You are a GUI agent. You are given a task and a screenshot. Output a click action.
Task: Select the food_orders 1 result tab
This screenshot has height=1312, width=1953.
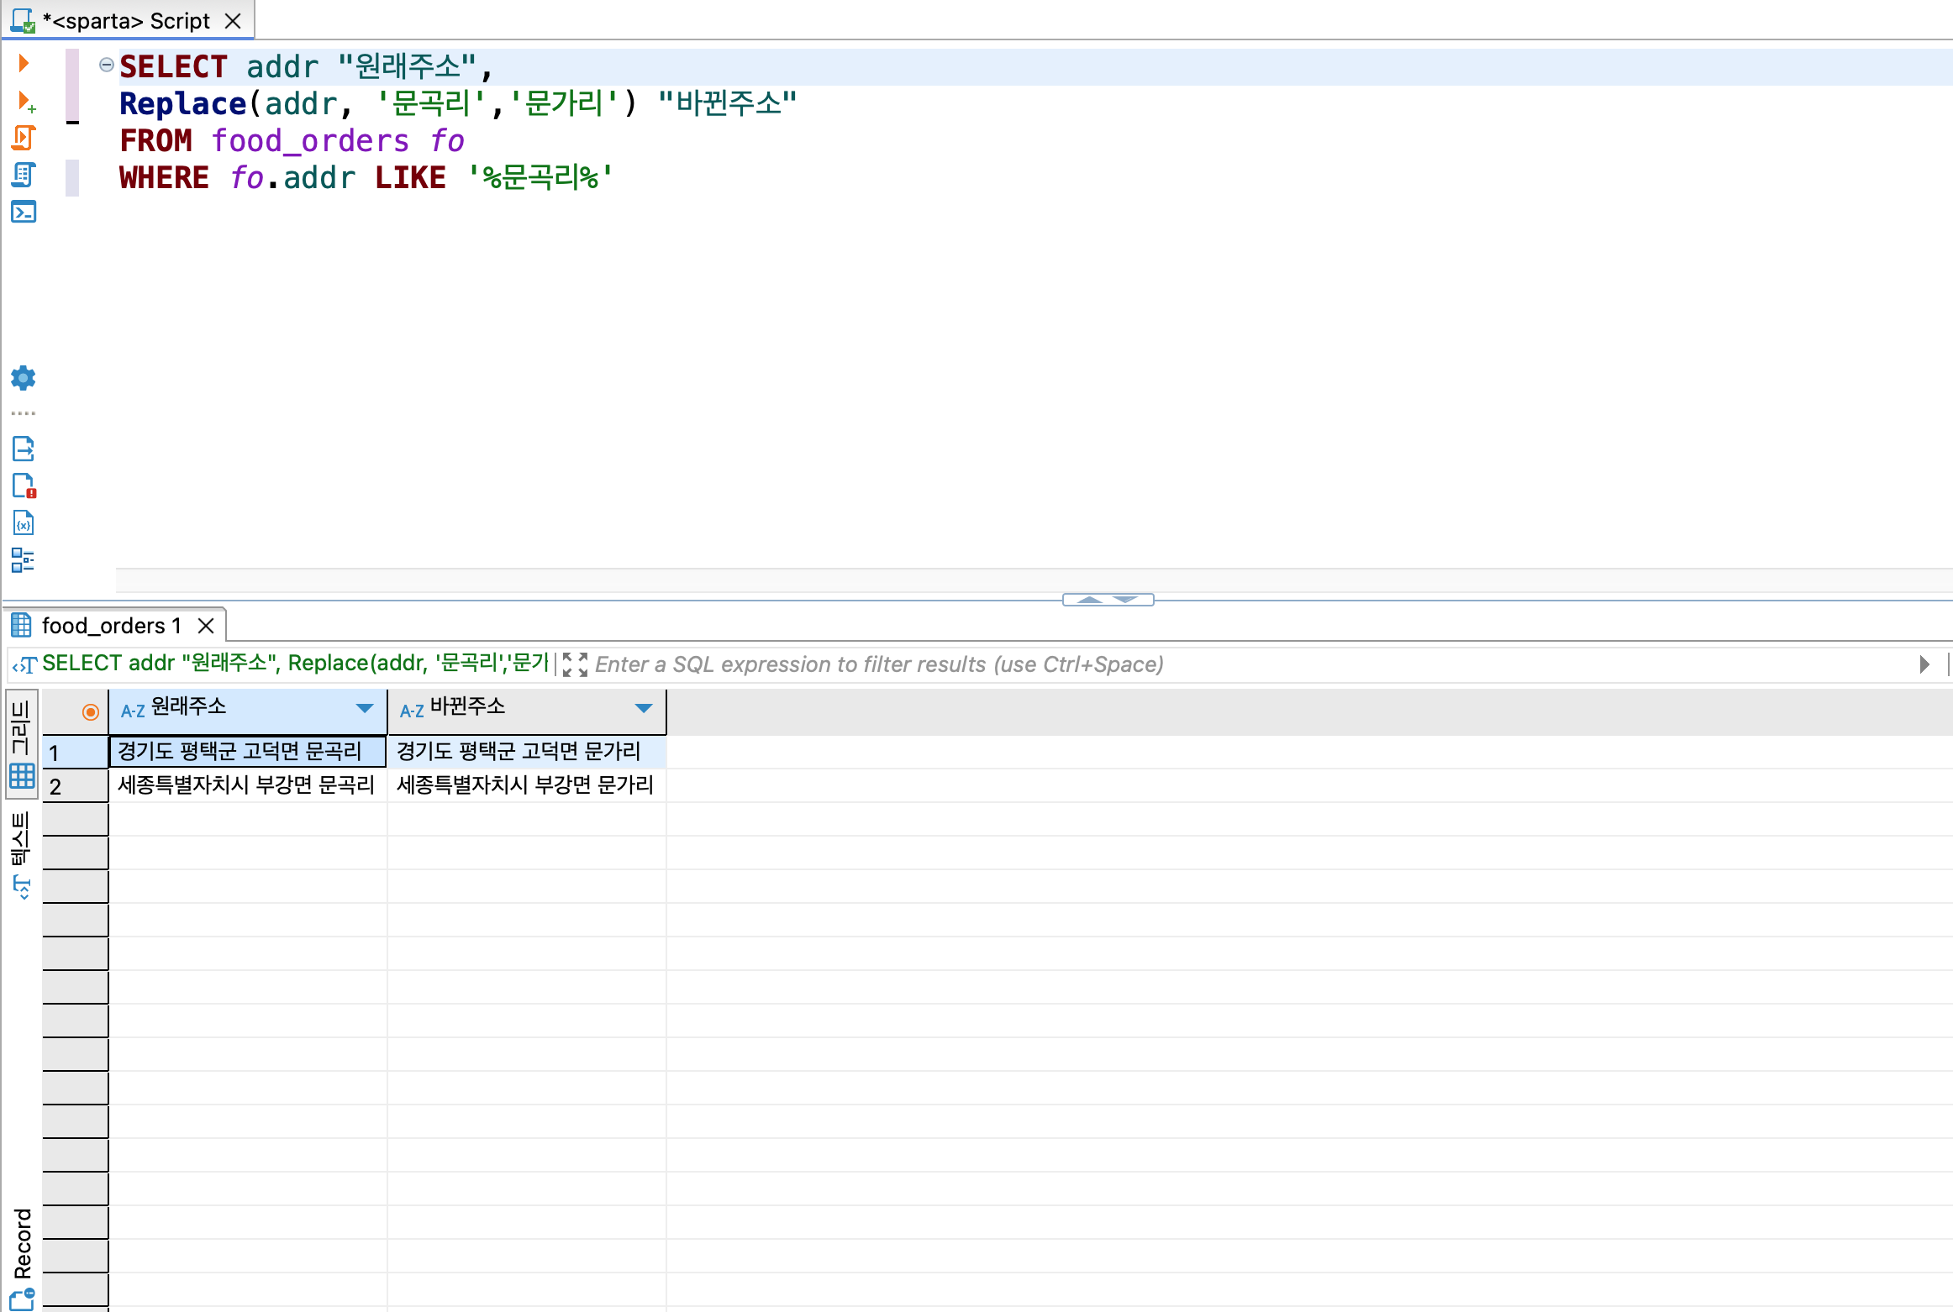tap(111, 626)
